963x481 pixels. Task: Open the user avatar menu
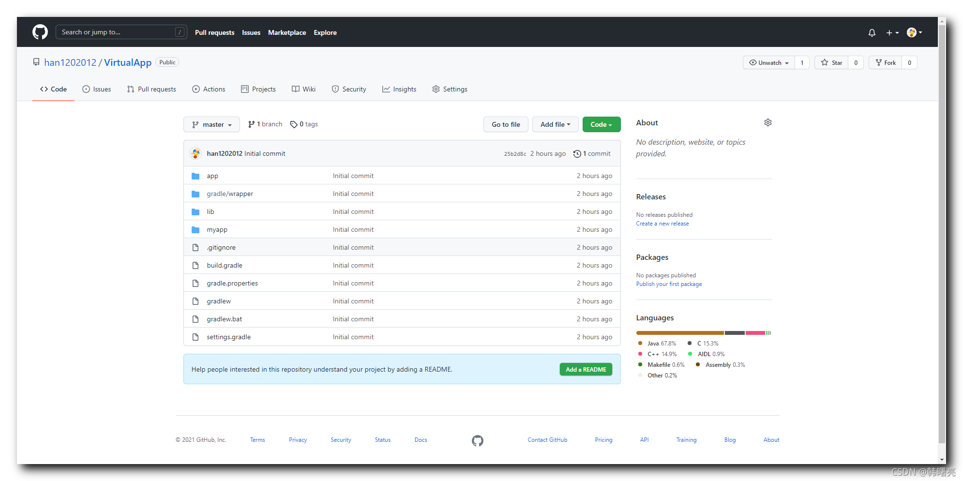[914, 32]
